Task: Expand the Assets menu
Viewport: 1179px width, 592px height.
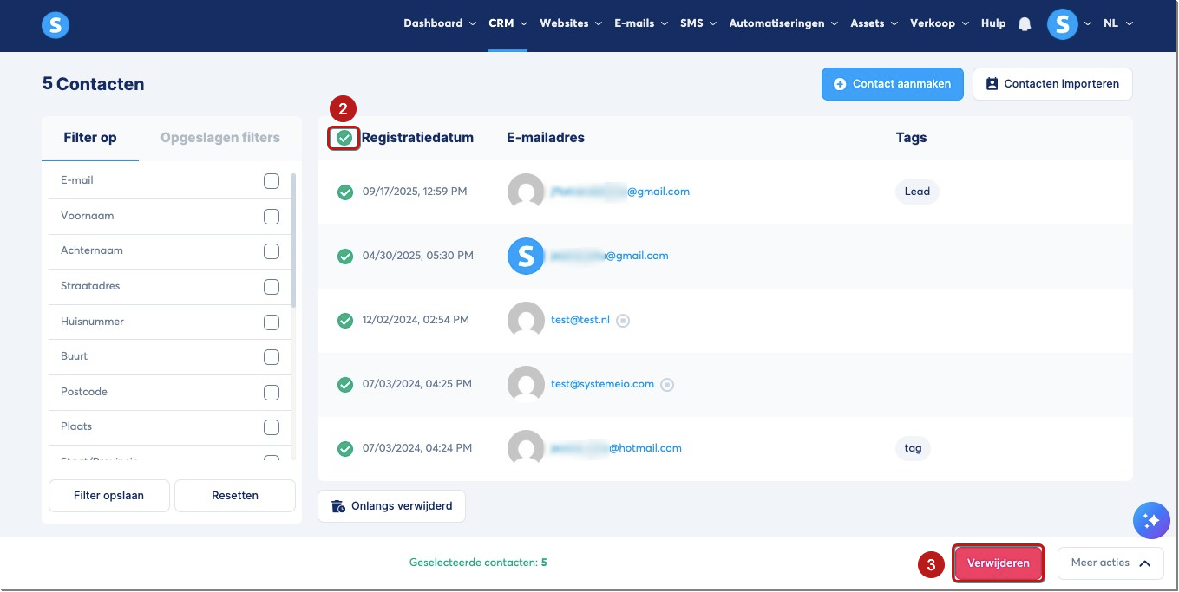Action: (x=874, y=24)
